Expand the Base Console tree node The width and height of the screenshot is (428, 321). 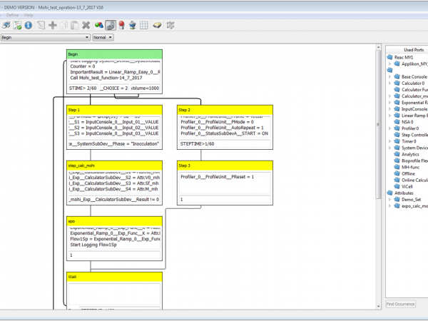389,77
